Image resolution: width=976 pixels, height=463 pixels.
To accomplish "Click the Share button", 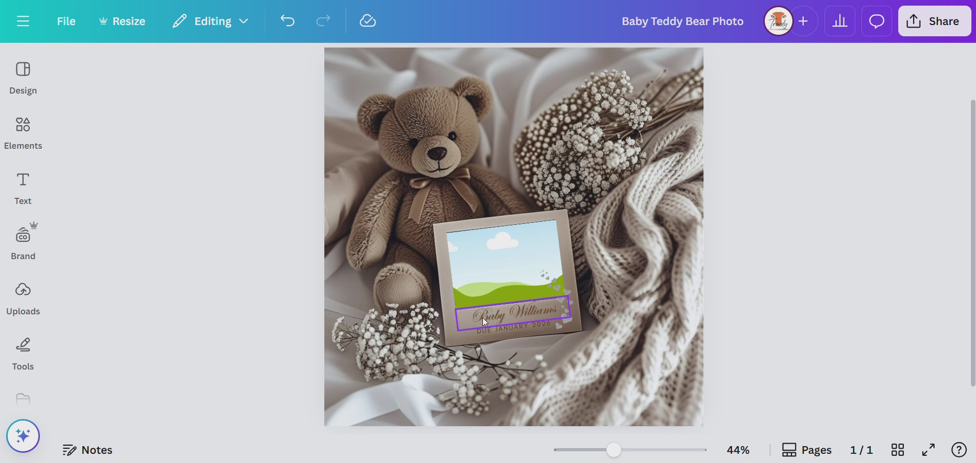I will tap(935, 21).
